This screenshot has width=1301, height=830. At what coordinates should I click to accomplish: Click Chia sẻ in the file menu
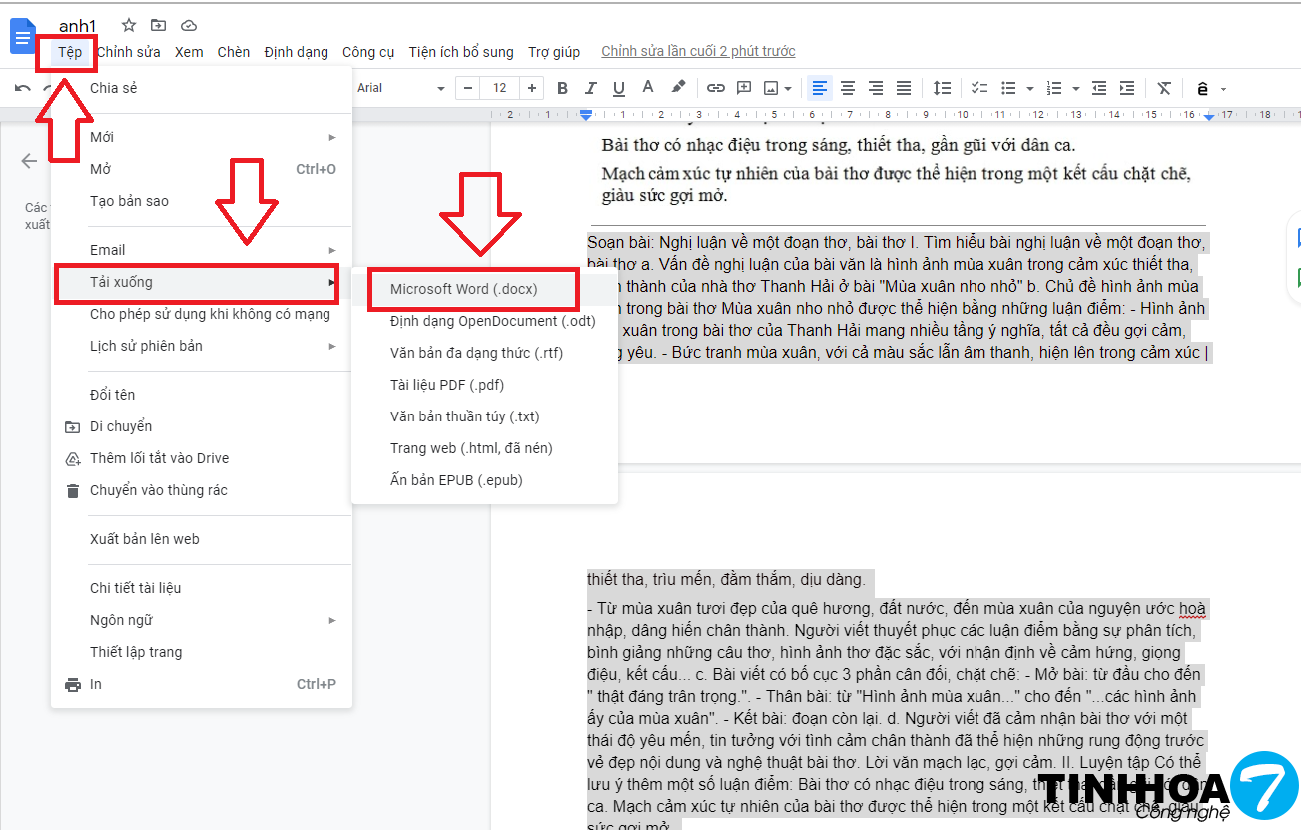point(114,88)
